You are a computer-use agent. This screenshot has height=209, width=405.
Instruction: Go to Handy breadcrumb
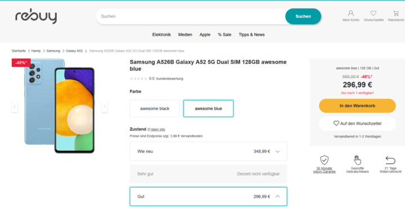(36, 51)
